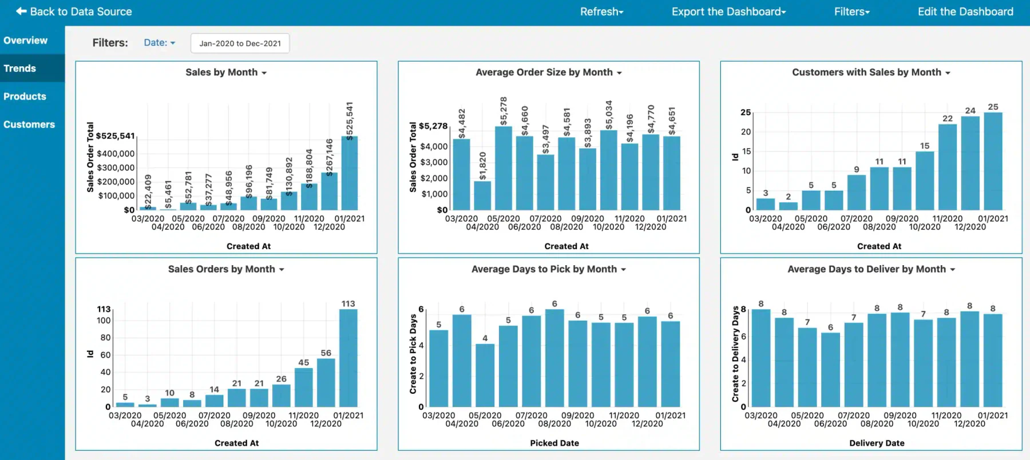The image size is (1030, 460).
Task: Open the Sales by Month chart caret menu
Action: 264,73
